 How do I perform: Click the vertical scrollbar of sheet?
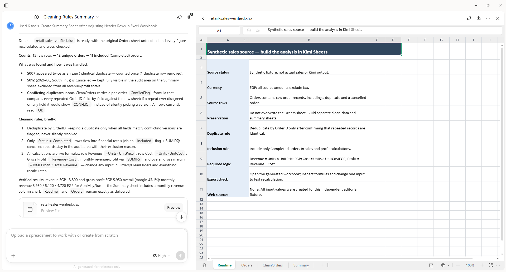pyautogui.click(x=502, y=144)
